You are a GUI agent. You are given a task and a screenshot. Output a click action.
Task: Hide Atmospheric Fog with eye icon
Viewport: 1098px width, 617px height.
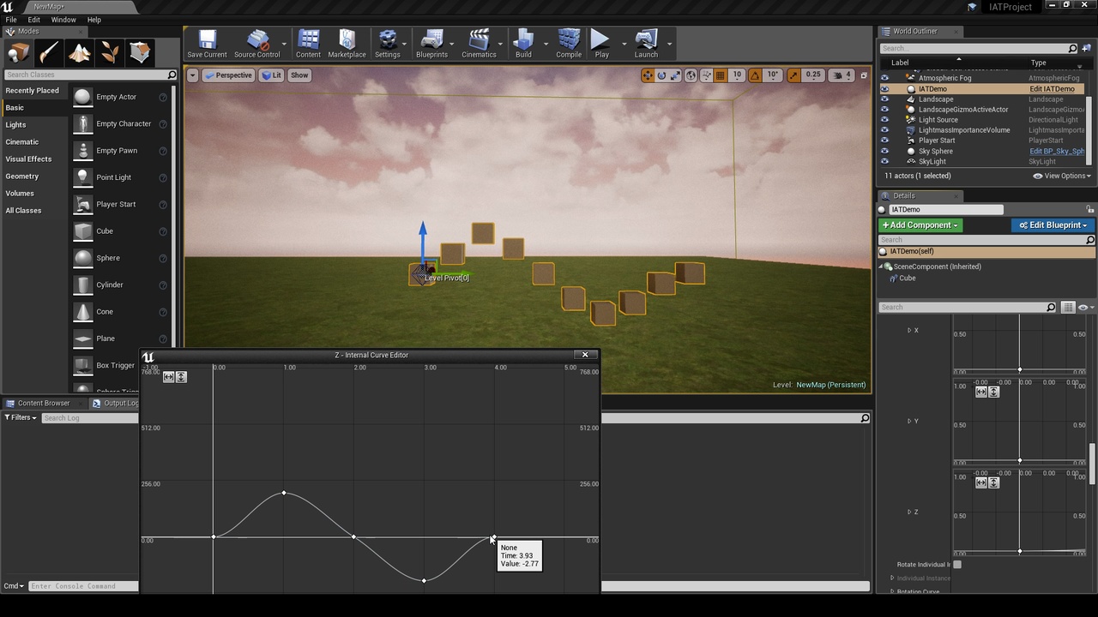[x=884, y=78]
